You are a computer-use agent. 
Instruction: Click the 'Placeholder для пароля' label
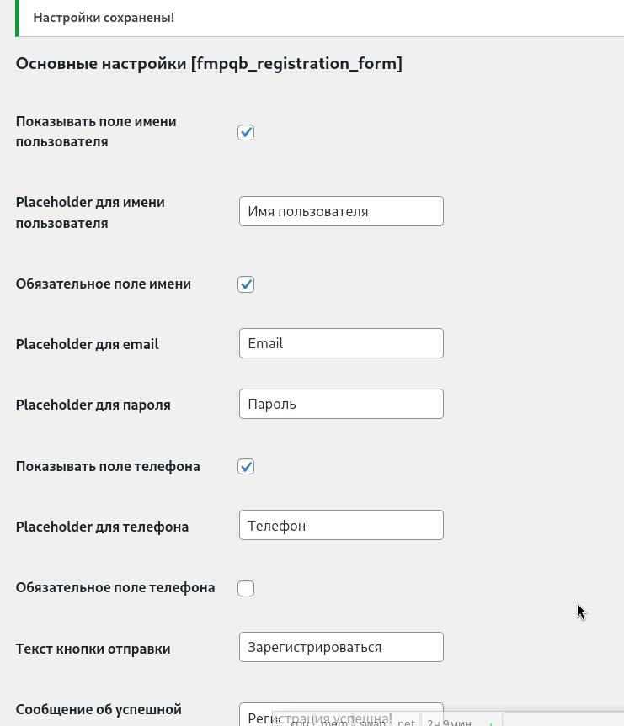(93, 405)
